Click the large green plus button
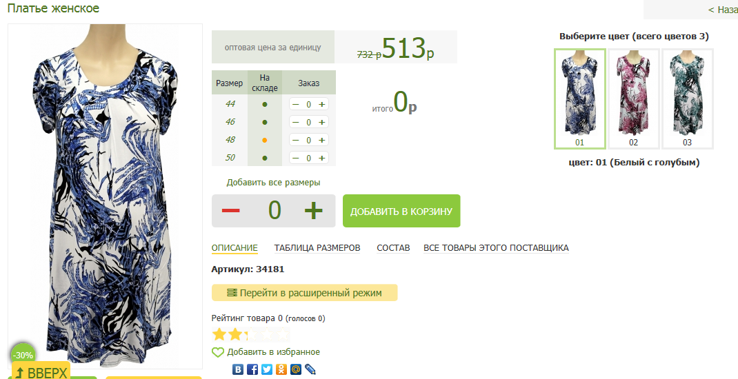 point(313,211)
